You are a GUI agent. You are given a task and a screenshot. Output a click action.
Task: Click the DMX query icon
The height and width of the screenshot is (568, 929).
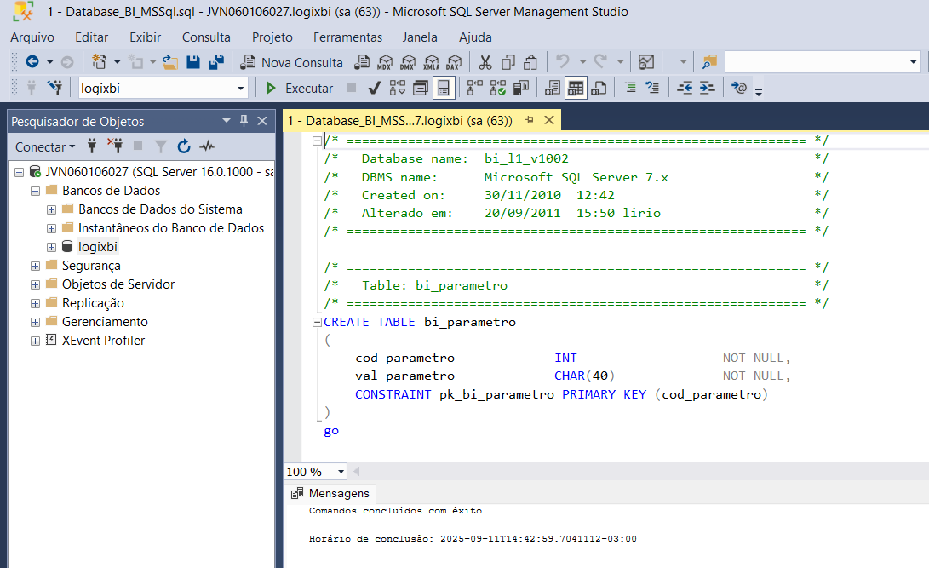coord(408,62)
